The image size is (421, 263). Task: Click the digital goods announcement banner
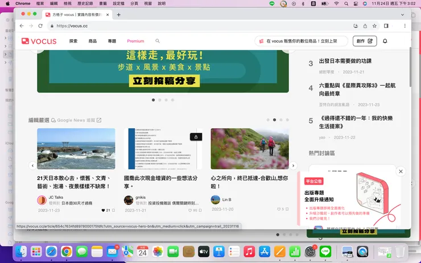pos(301,41)
